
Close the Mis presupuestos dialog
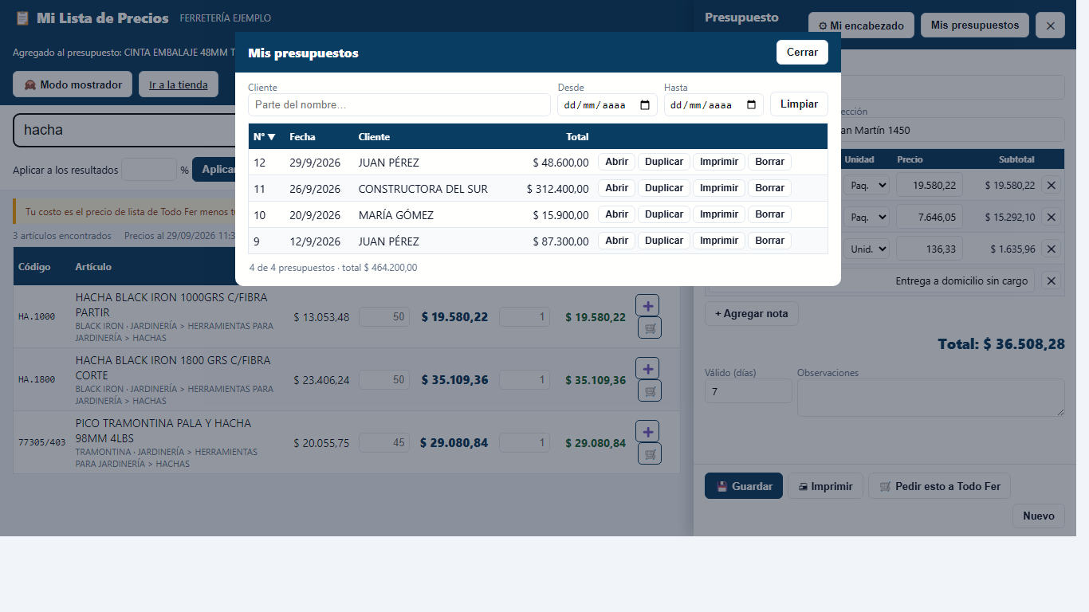tap(802, 53)
